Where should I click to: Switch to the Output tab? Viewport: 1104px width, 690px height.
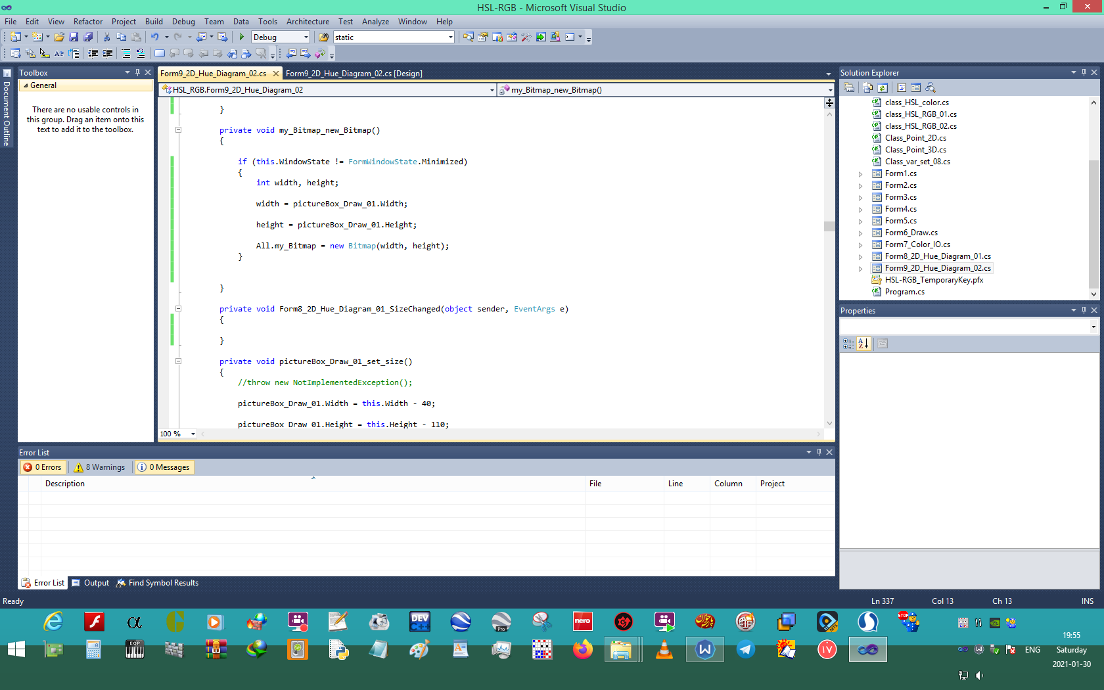tap(91, 583)
